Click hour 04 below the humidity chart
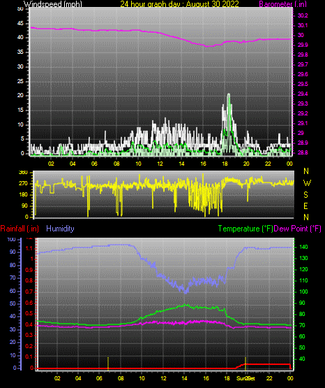 (78, 378)
